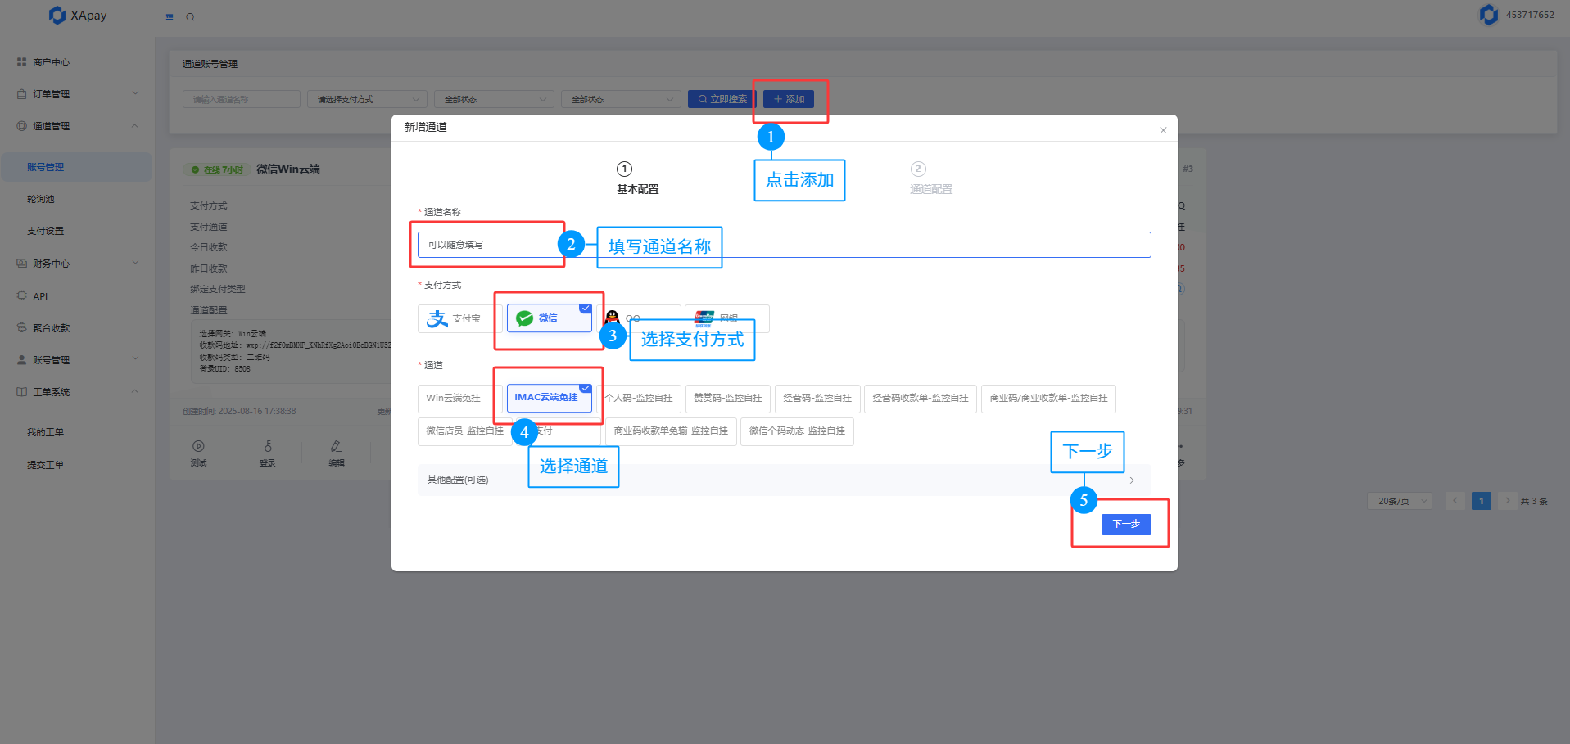
Task: Click the 下一步 button
Action: click(x=1125, y=524)
